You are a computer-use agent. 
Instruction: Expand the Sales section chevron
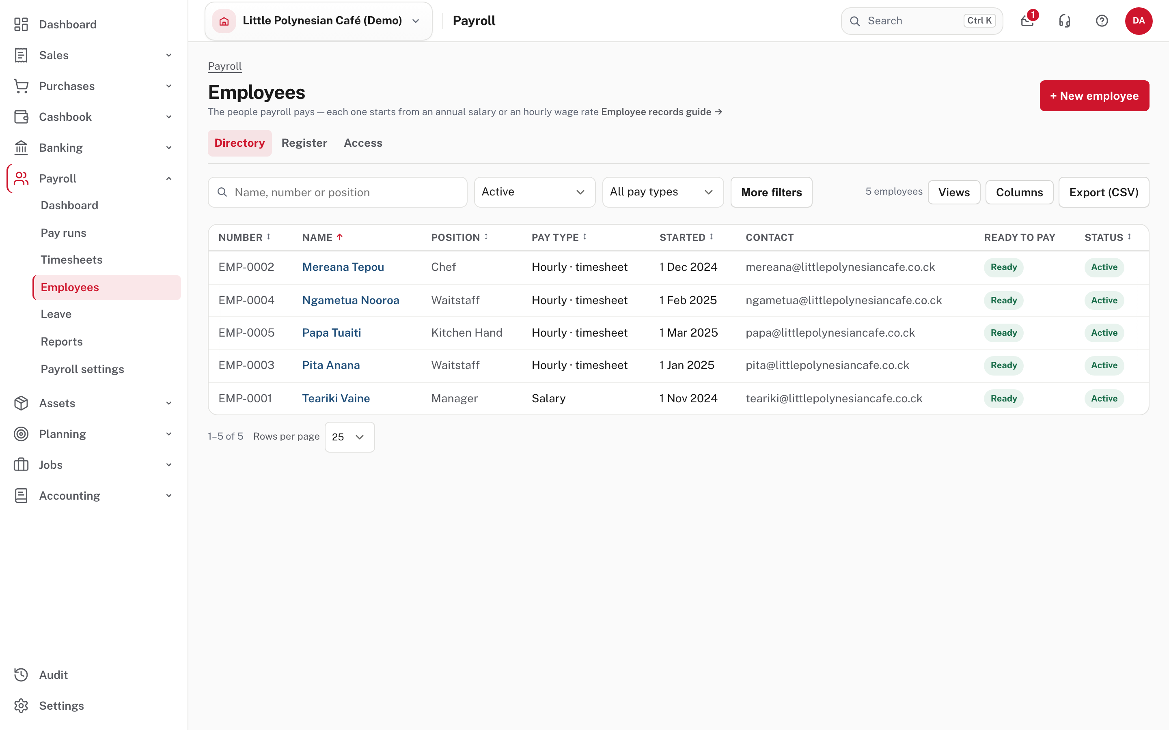click(168, 55)
